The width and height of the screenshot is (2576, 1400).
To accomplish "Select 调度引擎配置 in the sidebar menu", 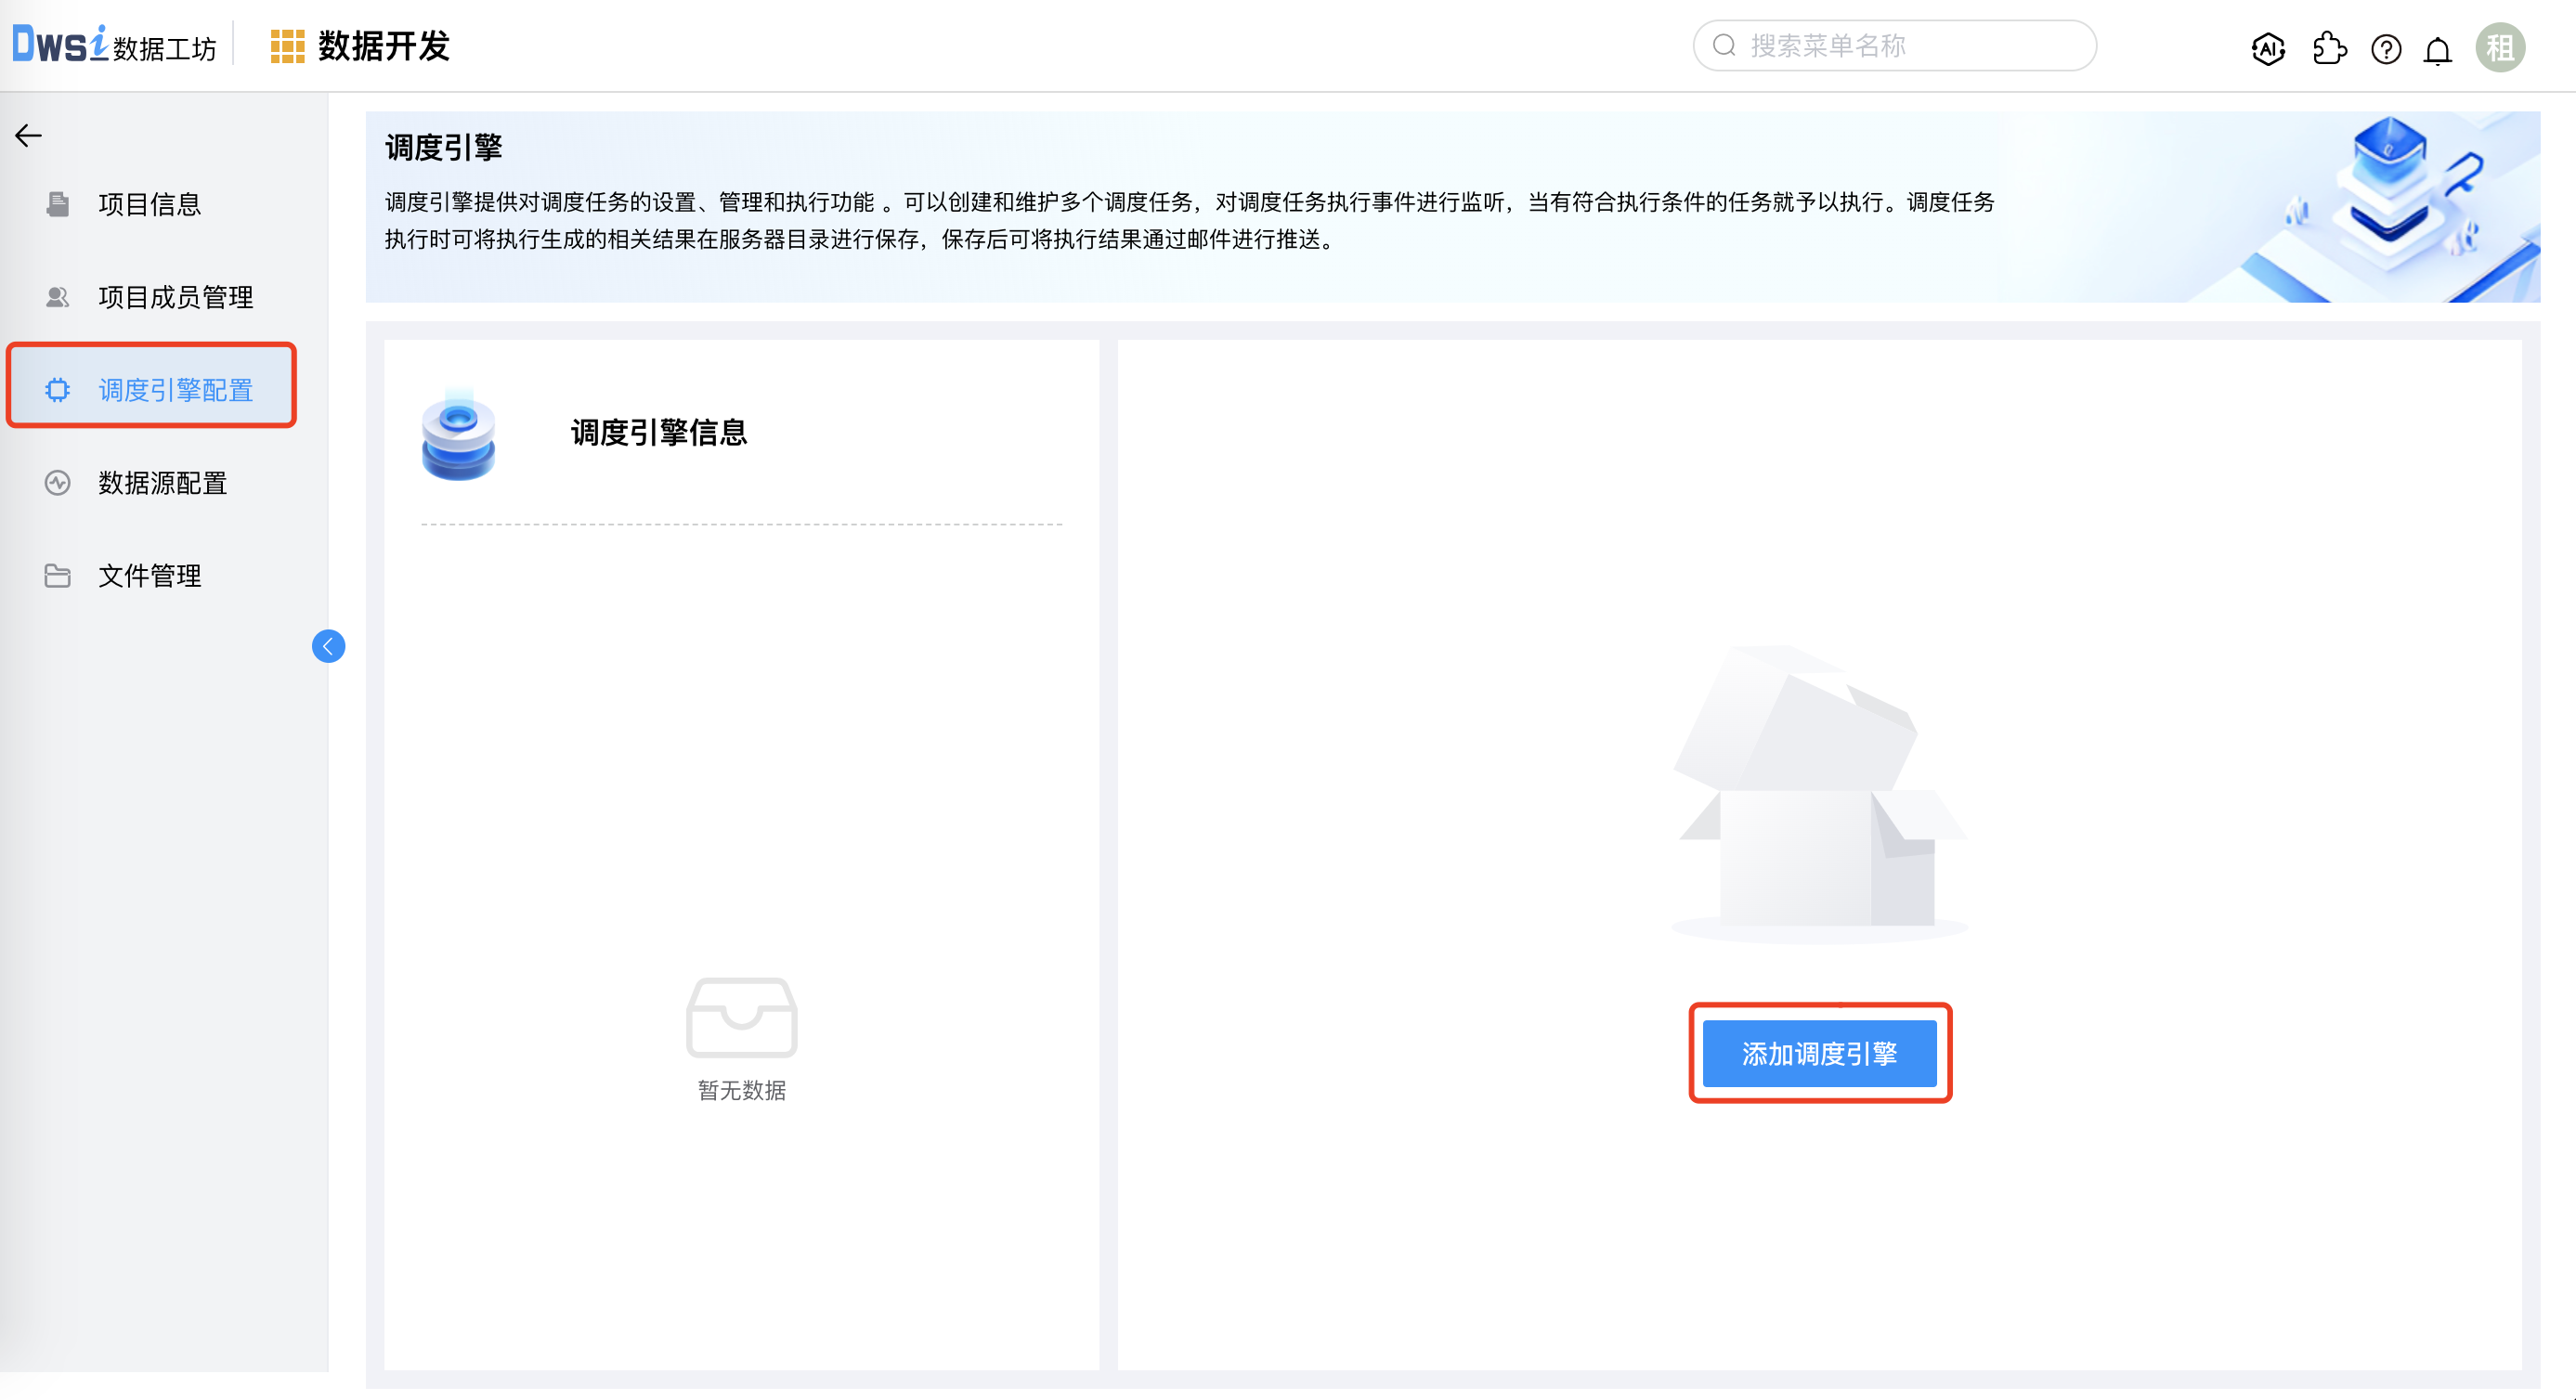I will pyautogui.click(x=176, y=390).
